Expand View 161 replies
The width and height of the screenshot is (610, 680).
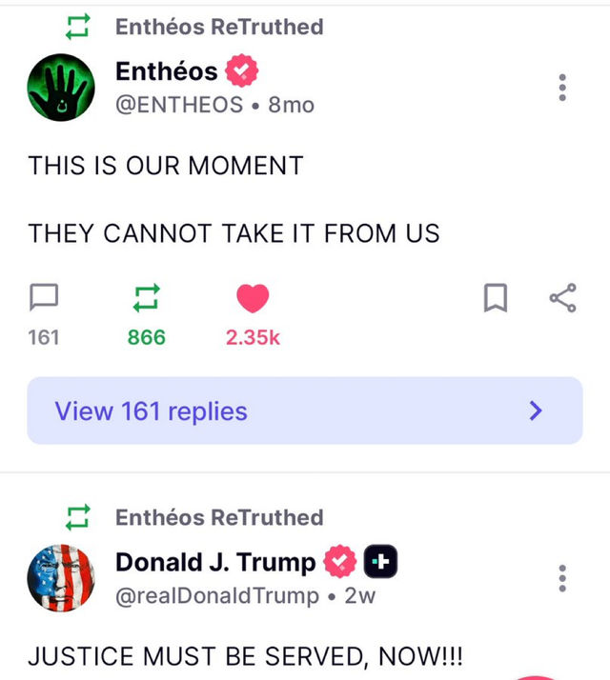[305, 410]
